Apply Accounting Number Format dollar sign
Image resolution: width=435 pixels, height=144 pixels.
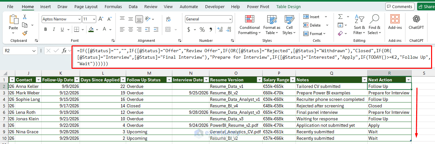[189, 30]
